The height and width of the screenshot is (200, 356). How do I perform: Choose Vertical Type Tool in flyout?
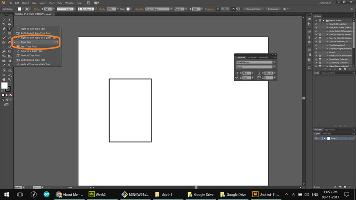tap(30, 56)
